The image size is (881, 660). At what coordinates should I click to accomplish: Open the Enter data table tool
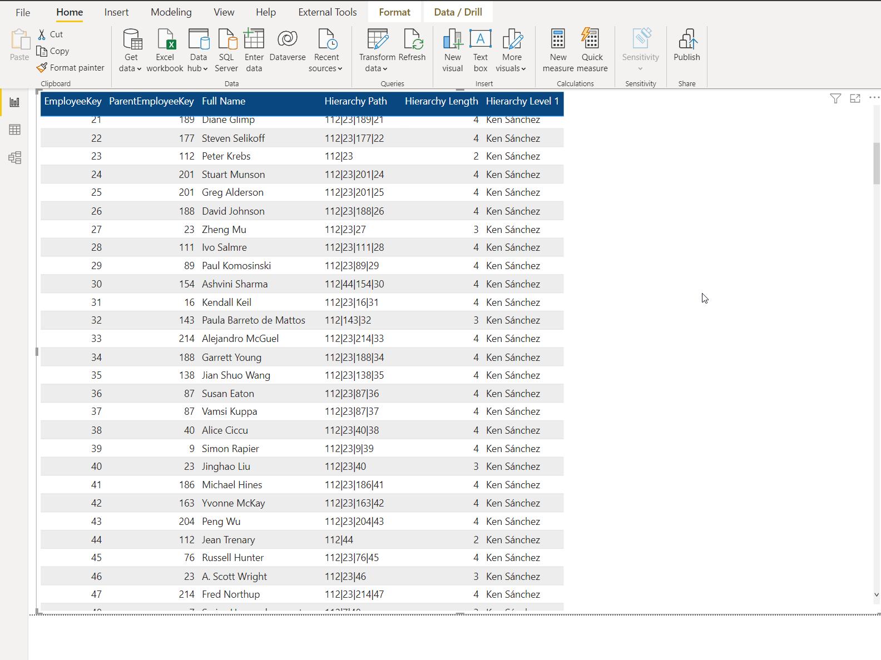(254, 50)
